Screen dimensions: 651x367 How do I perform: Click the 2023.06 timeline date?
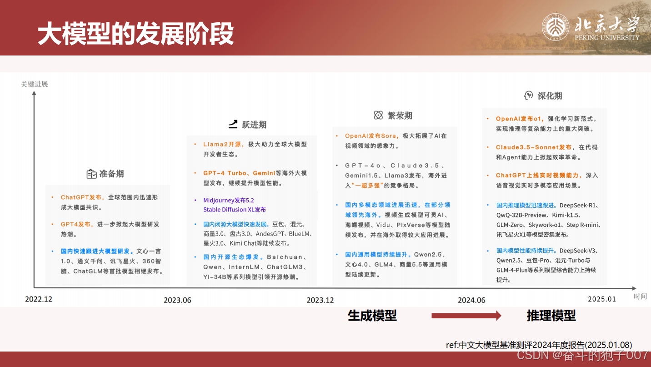click(x=177, y=300)
